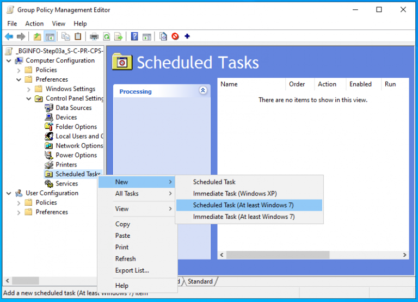The width and height of the screenshot is (418, 302).
Task: Select Power Options in the tree
Action: click(76, 155)
